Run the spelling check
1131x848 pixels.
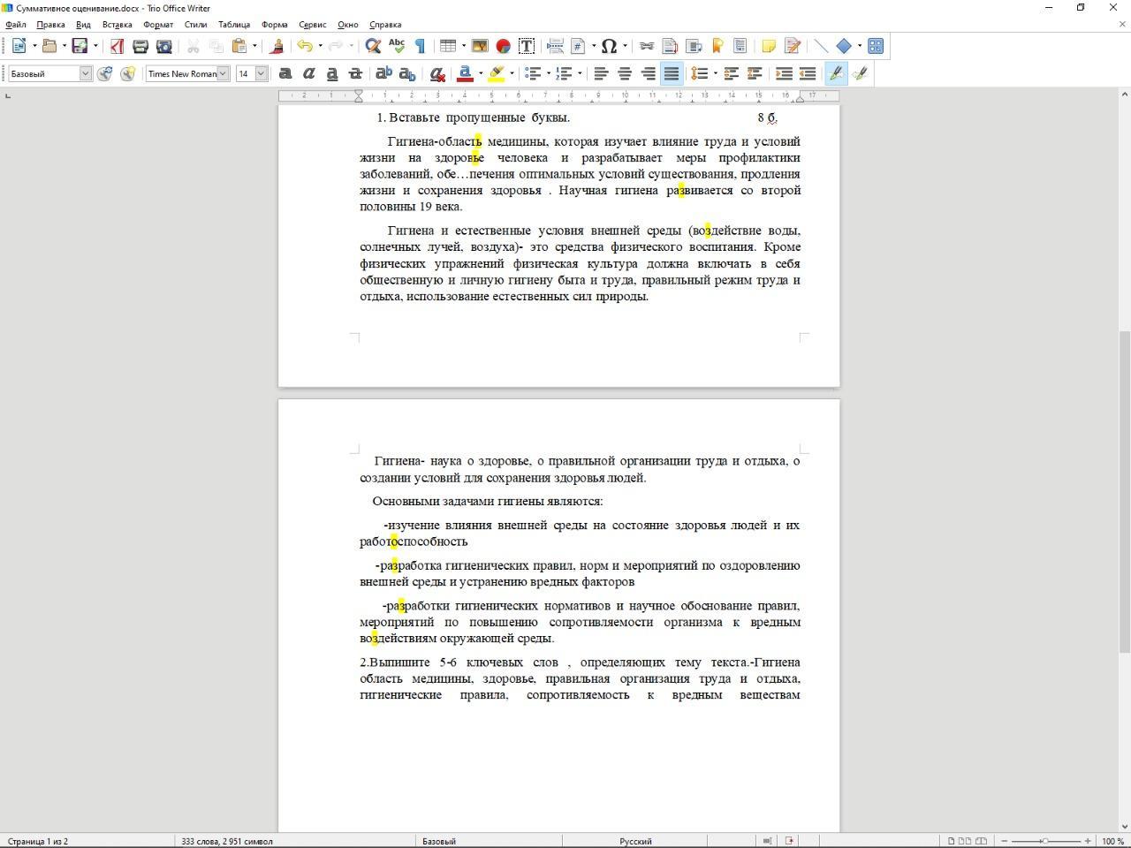(397, 46)
